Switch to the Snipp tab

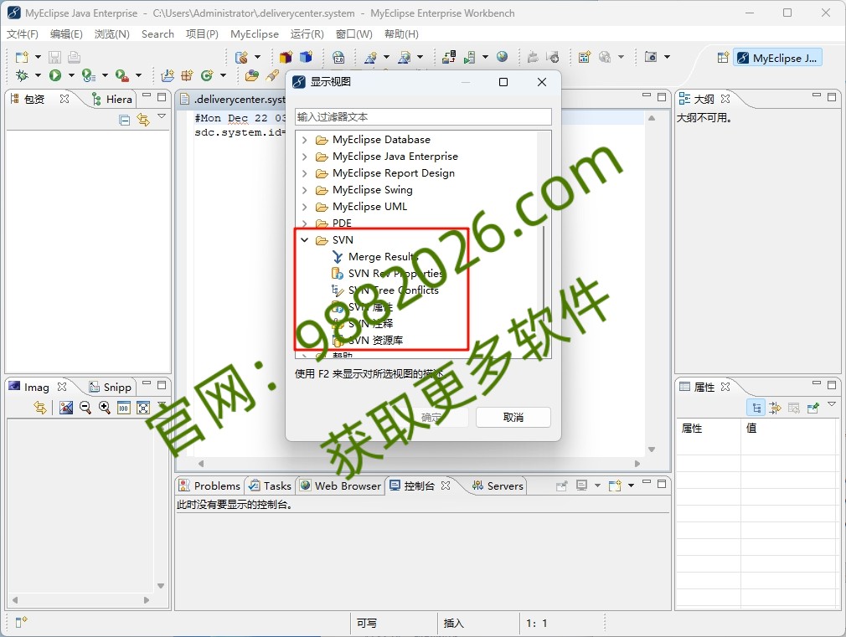pyautogui.click(x=110, y=388)
